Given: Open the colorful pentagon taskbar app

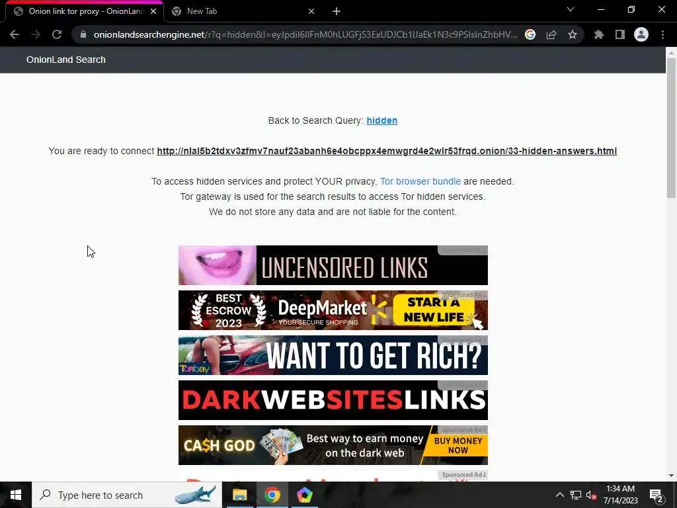Looking at the screenshot, I should tap(304, 495).
